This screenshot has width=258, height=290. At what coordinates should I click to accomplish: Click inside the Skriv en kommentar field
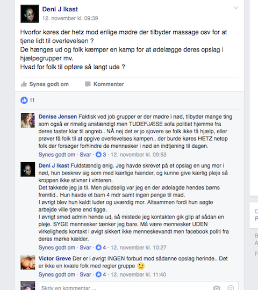pos(139,286)
